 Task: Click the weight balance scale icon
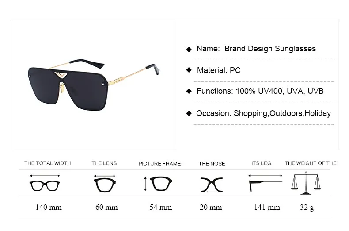306,183
